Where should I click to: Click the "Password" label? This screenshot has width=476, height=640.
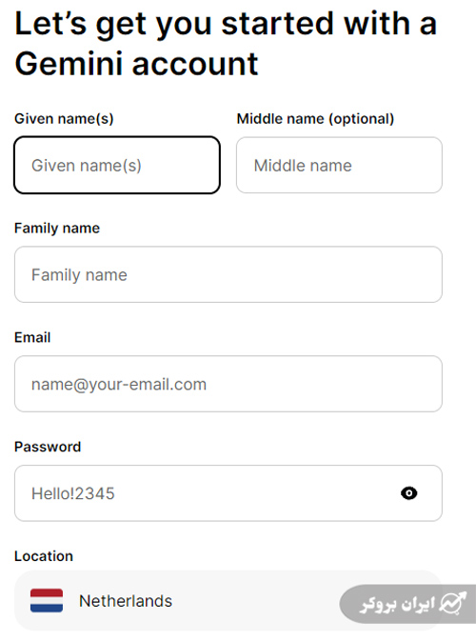click(48, 447)
